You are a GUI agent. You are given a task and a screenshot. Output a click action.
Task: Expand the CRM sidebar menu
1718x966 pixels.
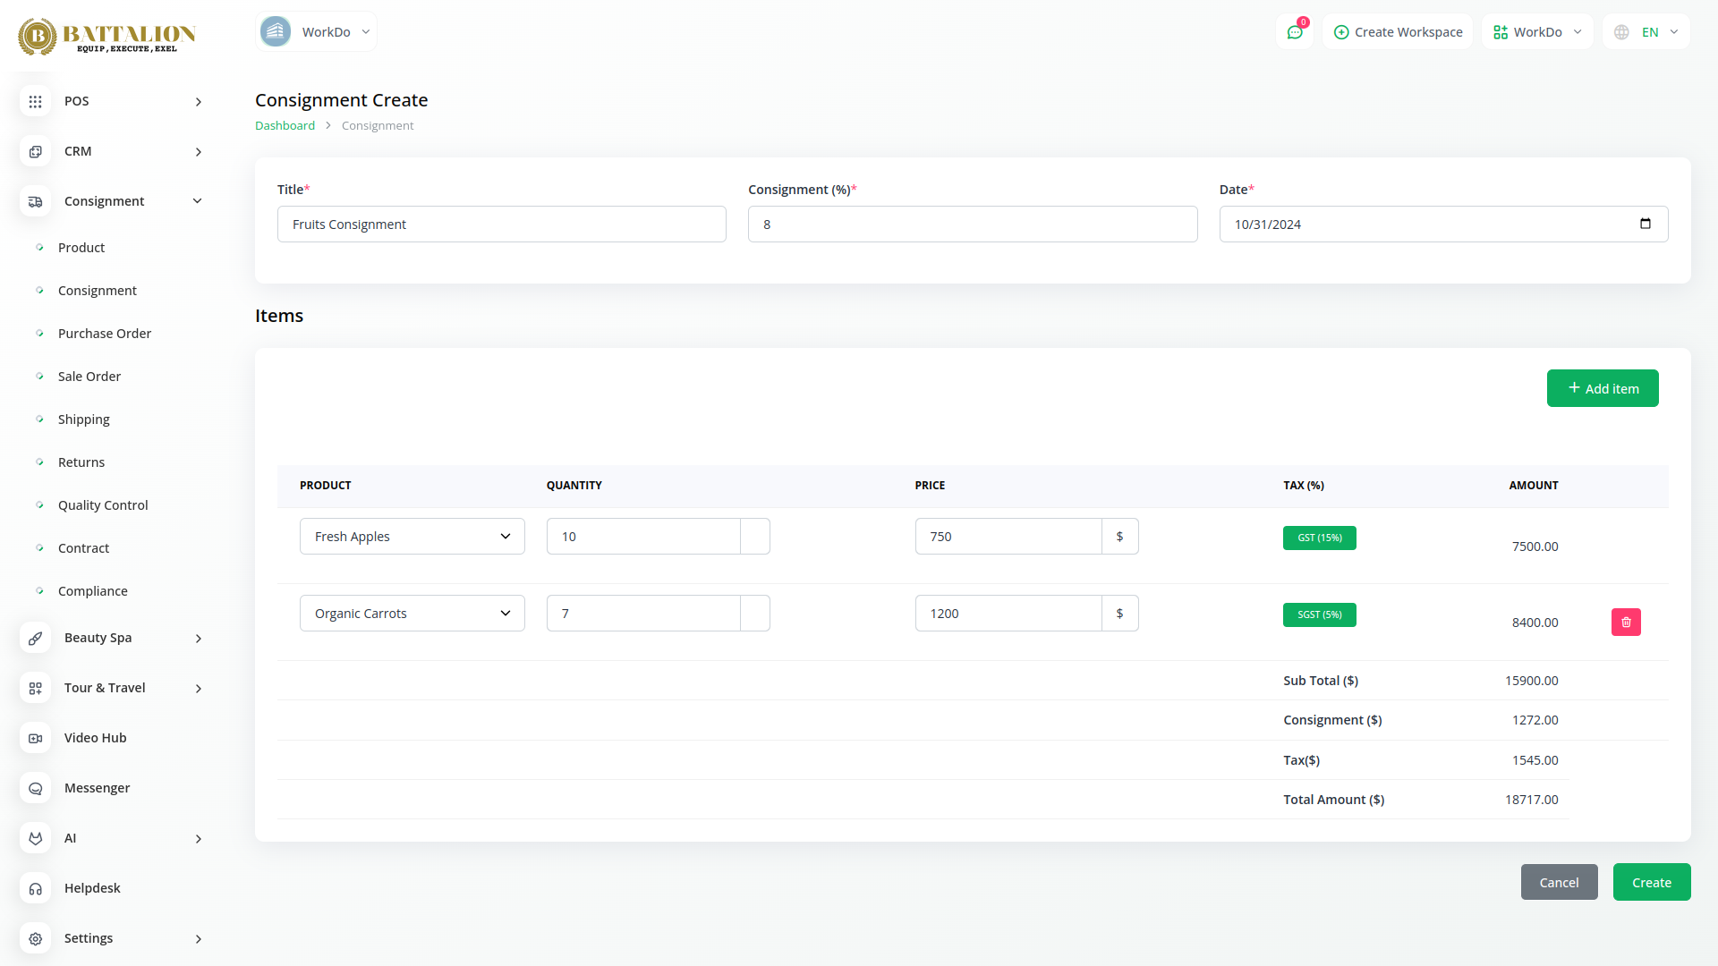tap(198, 152)
